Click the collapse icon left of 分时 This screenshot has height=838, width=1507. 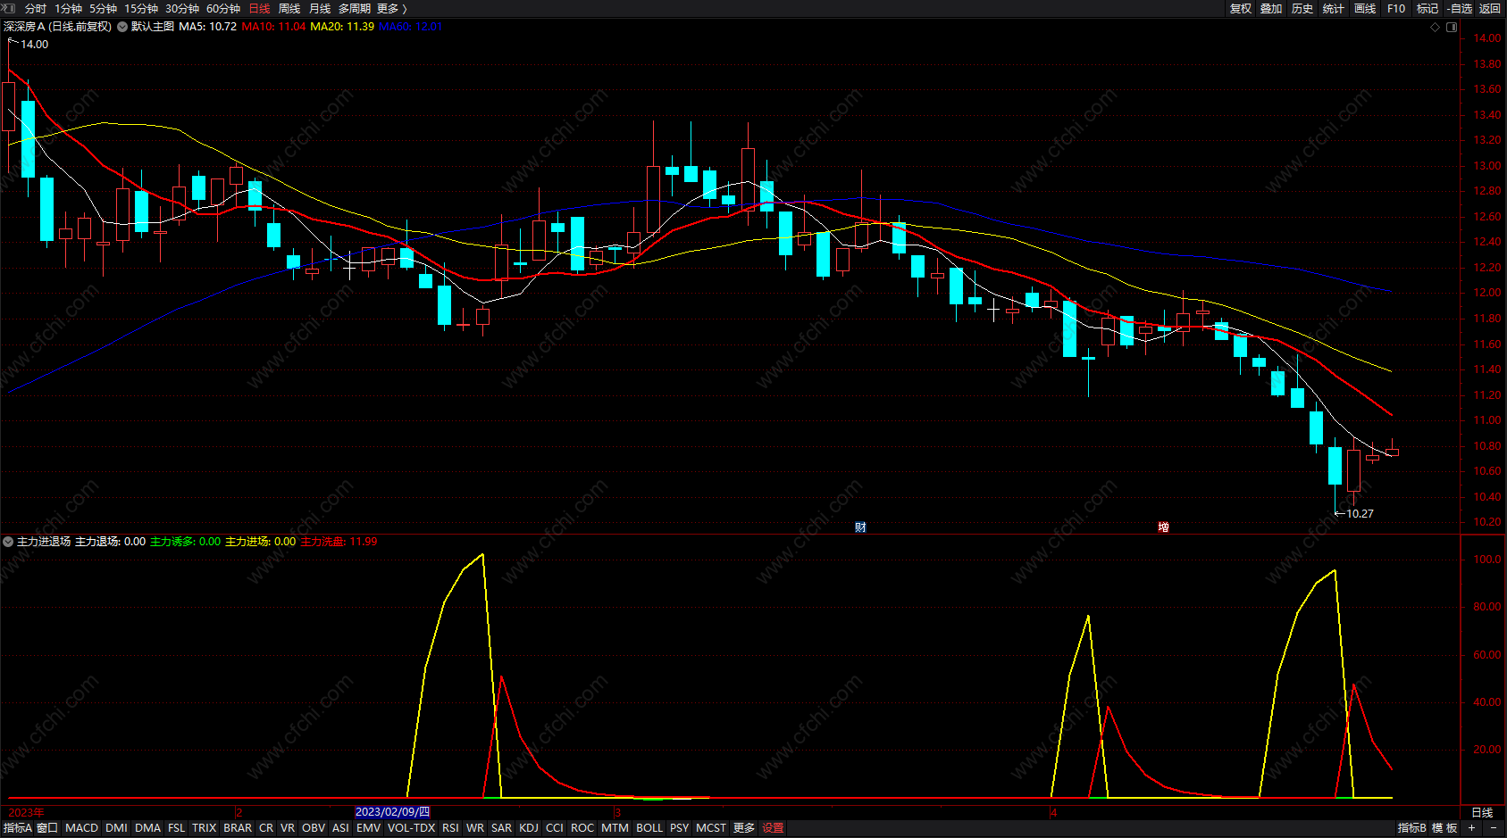tap(9, 8)
